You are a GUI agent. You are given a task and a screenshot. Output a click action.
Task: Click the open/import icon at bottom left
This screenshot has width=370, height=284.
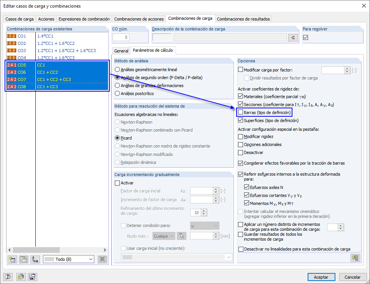pyautogui.click(x=22, y=277)
